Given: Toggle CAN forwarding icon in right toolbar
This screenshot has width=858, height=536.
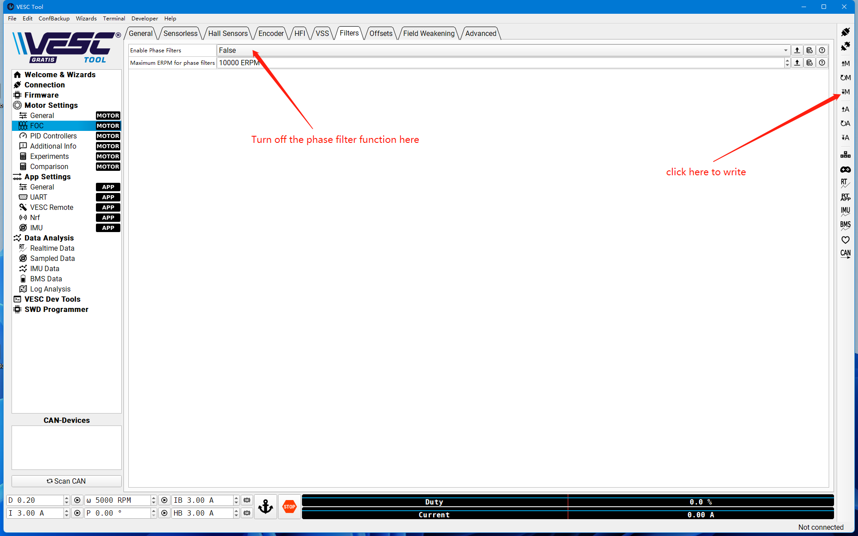Looking at the screenshot, I should click(x=845, y=254).
